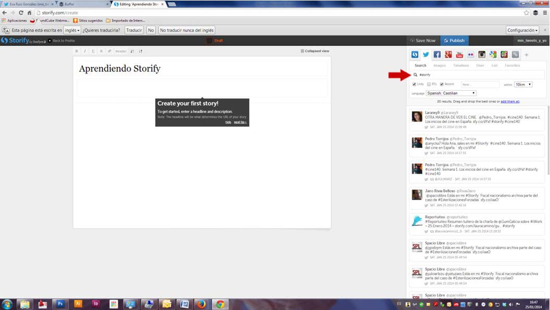Choose the Instagram source icon
The image size is (550, 310).
[x=482, y=54]
